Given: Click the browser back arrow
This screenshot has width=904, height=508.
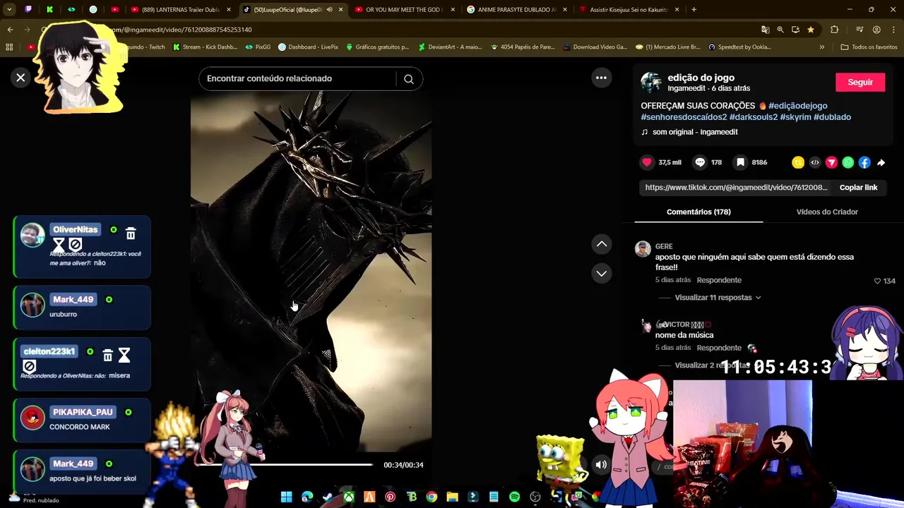Looking at the screenshot, I should [x=10, y=30].
